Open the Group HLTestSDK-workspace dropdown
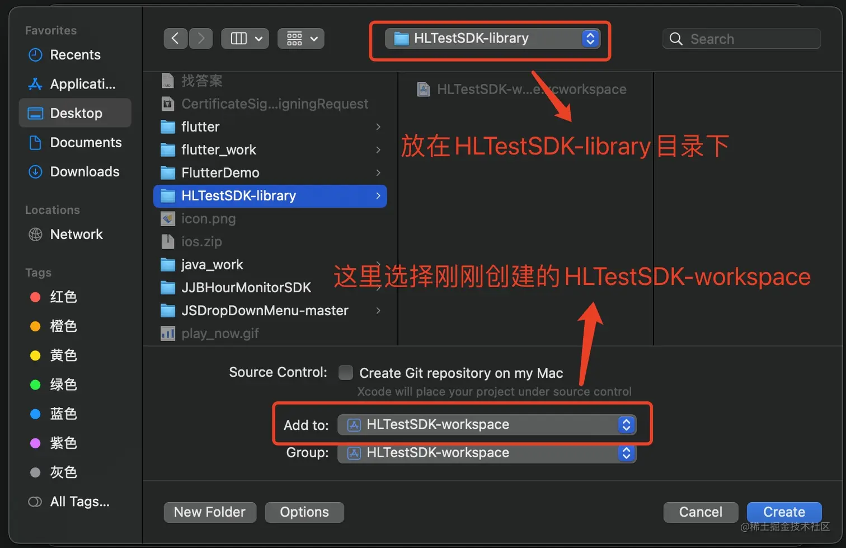The width and height of the screenshot is (846, 548). tap(486, 453)
